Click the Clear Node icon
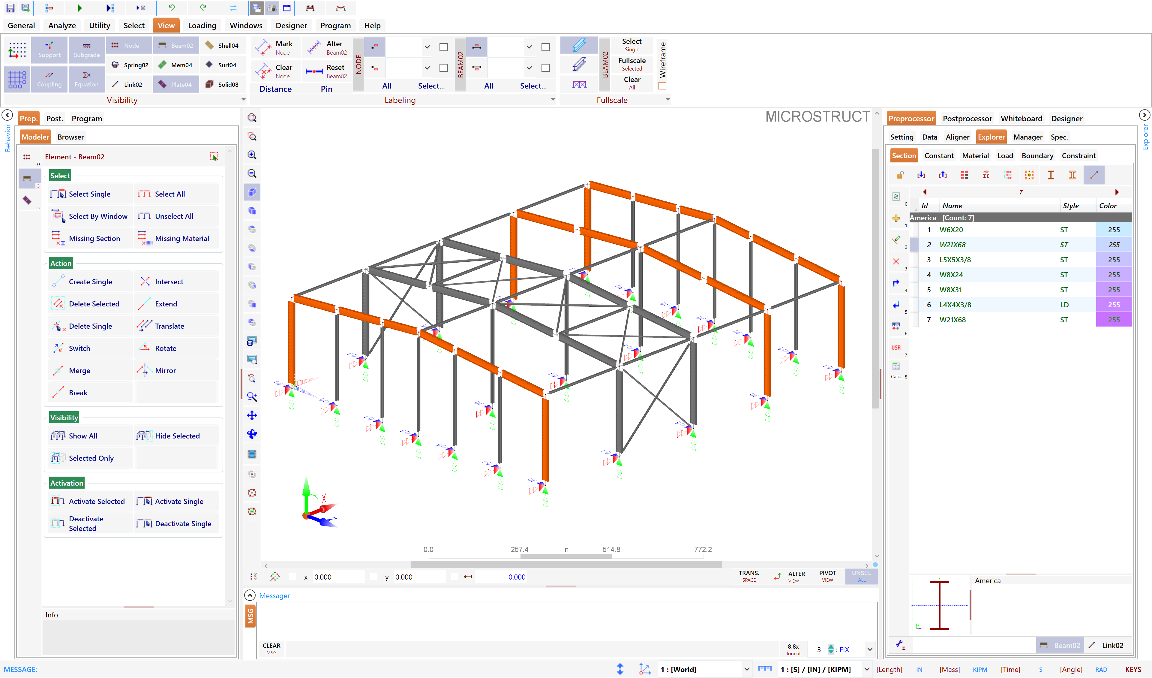This screenshot has height=678, width=1152. [263, 71]
